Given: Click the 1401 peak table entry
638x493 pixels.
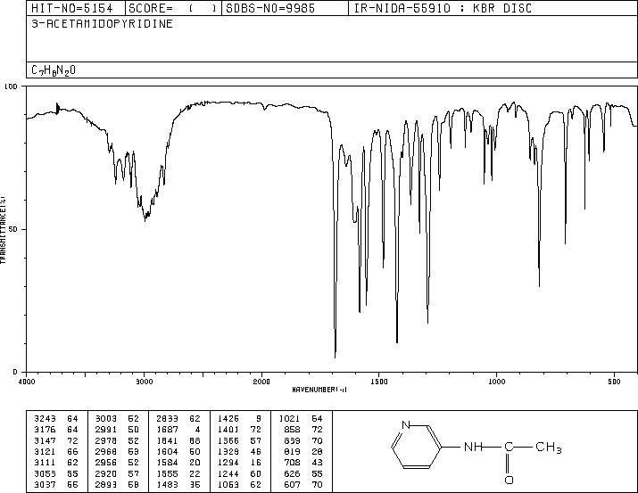Looking at the screenshot, I should 240,429.
